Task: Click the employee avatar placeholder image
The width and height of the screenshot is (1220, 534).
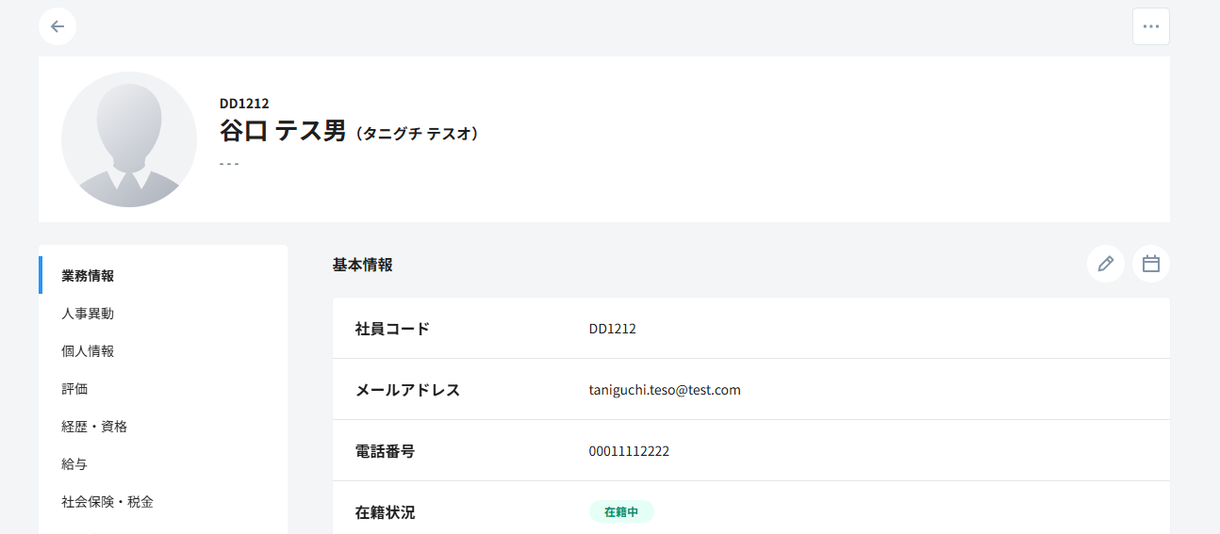Action: click(x=129, y=139)
